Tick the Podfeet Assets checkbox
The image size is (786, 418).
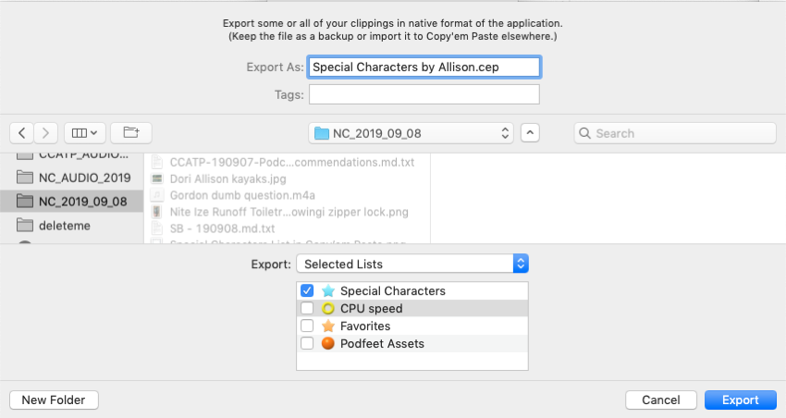(307, 344)
